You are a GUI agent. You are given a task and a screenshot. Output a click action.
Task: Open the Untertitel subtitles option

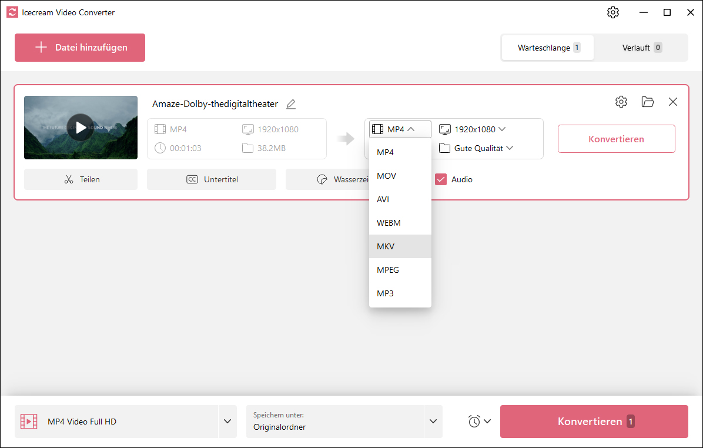[212, 179]
